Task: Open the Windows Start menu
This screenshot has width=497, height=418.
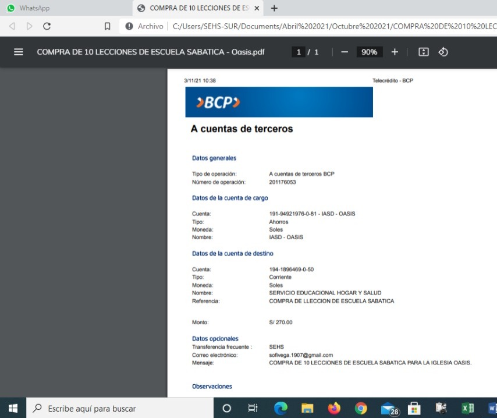Action: [13, 408]
